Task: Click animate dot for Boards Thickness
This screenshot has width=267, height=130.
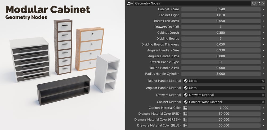Action: point(263,21)
